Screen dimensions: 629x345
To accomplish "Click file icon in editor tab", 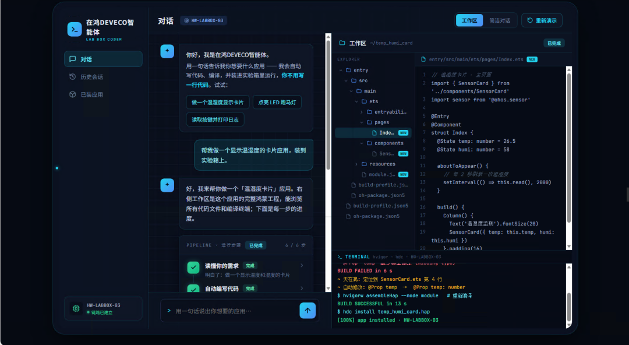I will (423, 59).
